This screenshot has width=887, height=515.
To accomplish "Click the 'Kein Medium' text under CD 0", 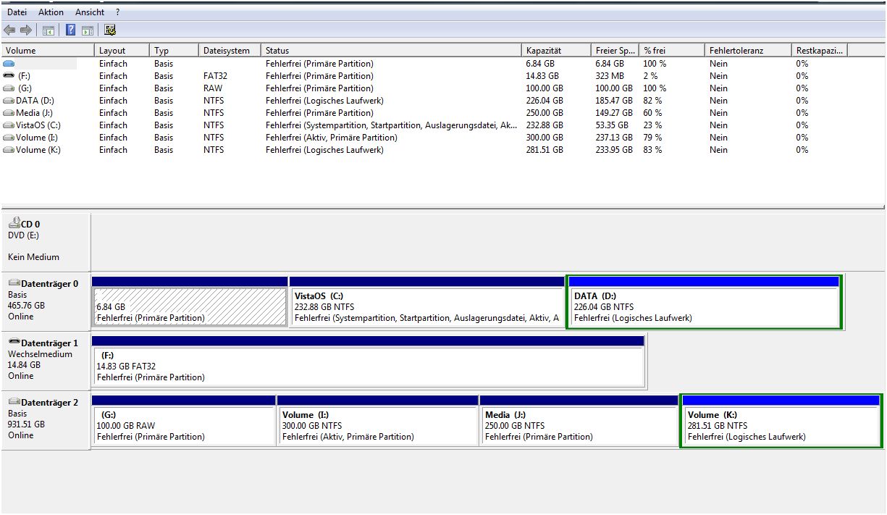I will pos(33,257).
